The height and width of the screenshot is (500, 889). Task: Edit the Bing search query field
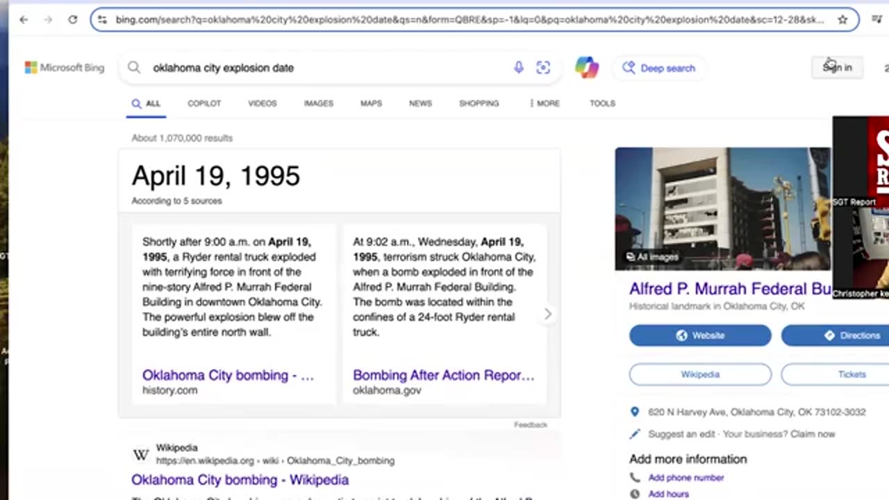(326, 67)
